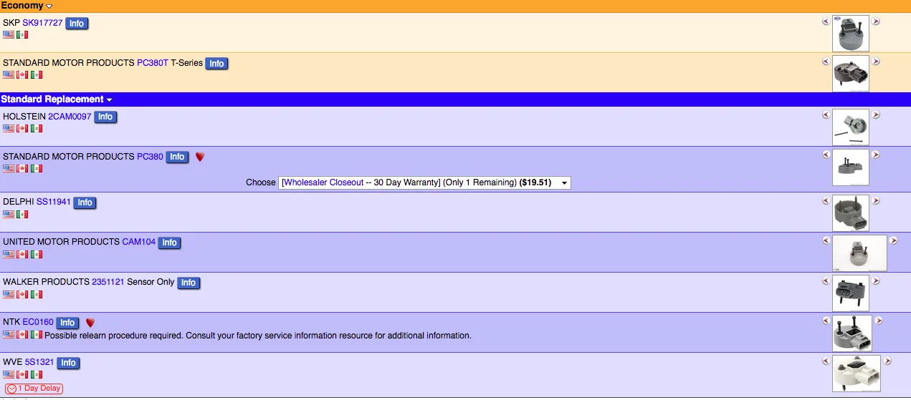Show next image for NTK EC0160

879,321
